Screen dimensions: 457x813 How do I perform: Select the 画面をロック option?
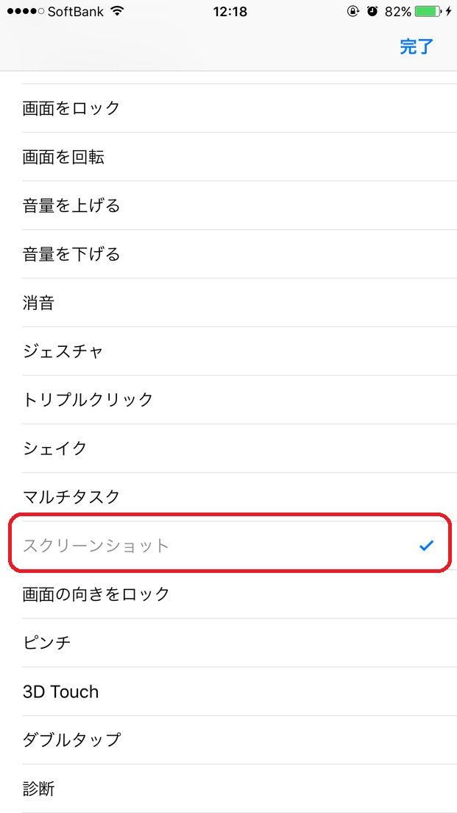tap(228, 108)
